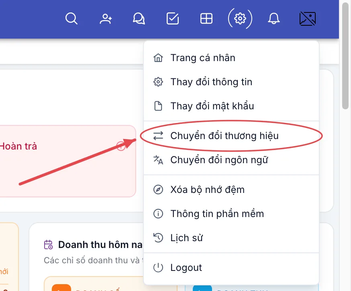
Task: Click Logout in the menu
Action: (x=231, y=267)
